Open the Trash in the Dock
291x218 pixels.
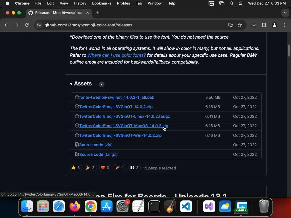(x=264, y=206)
